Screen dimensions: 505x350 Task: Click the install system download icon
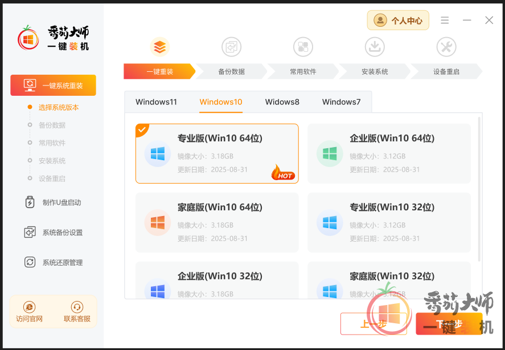(x=375, y=47)
